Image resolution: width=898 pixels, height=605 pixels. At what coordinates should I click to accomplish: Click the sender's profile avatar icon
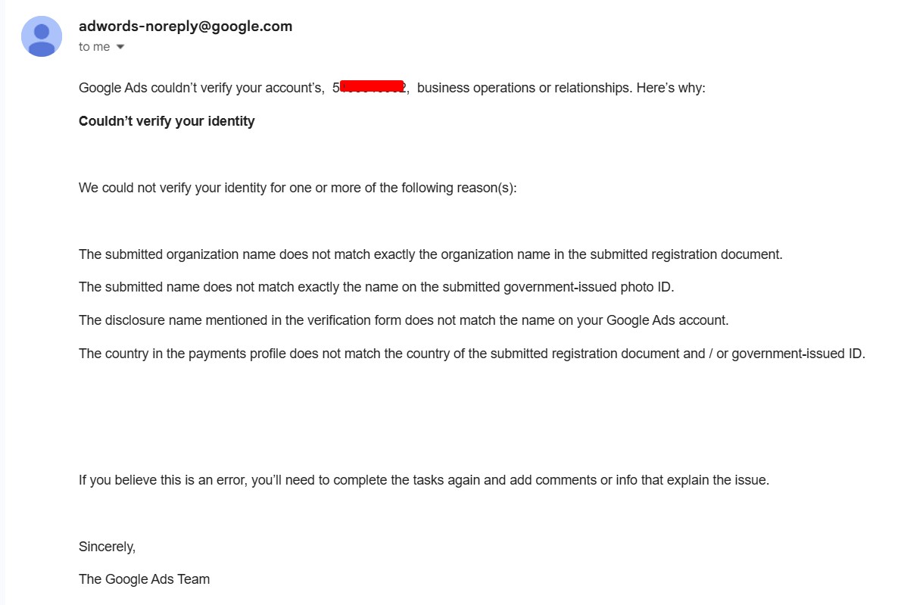(x=42, y=36)
